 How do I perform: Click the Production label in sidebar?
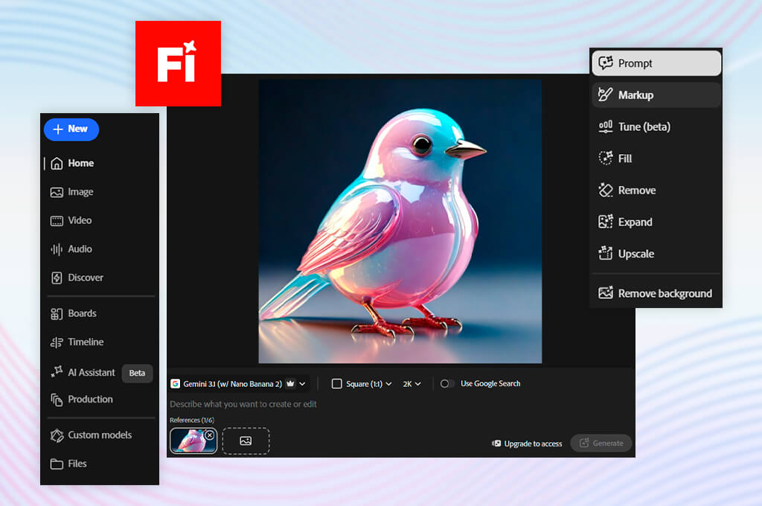pyautogui.click(x=90, y=399)
